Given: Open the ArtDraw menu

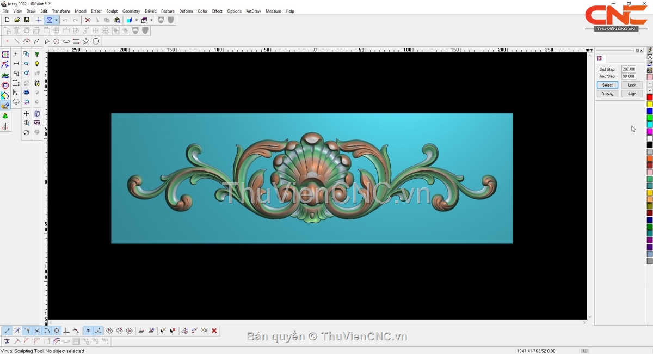Looking at the screenshot, I should coord(253,11).
